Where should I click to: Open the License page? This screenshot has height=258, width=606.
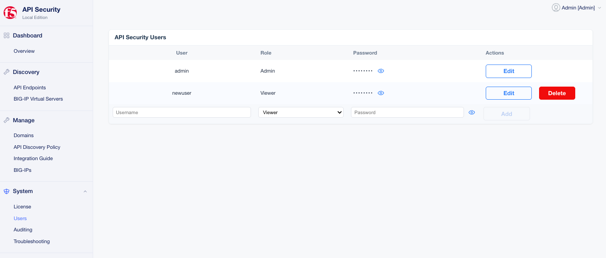click(x=22, y=207)
